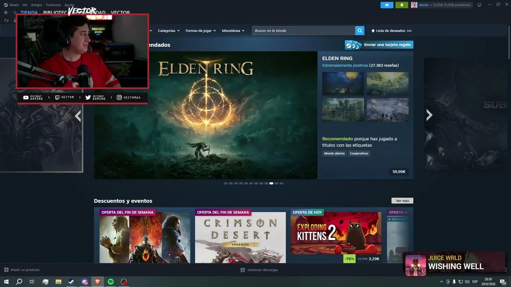This screenshot has height=287, width=511.
Task: Open the Elden Ring featured banner
Action: [x=206, y=115]
